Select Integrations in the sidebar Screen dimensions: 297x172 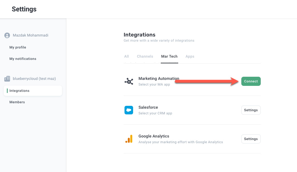pos(19,91)
